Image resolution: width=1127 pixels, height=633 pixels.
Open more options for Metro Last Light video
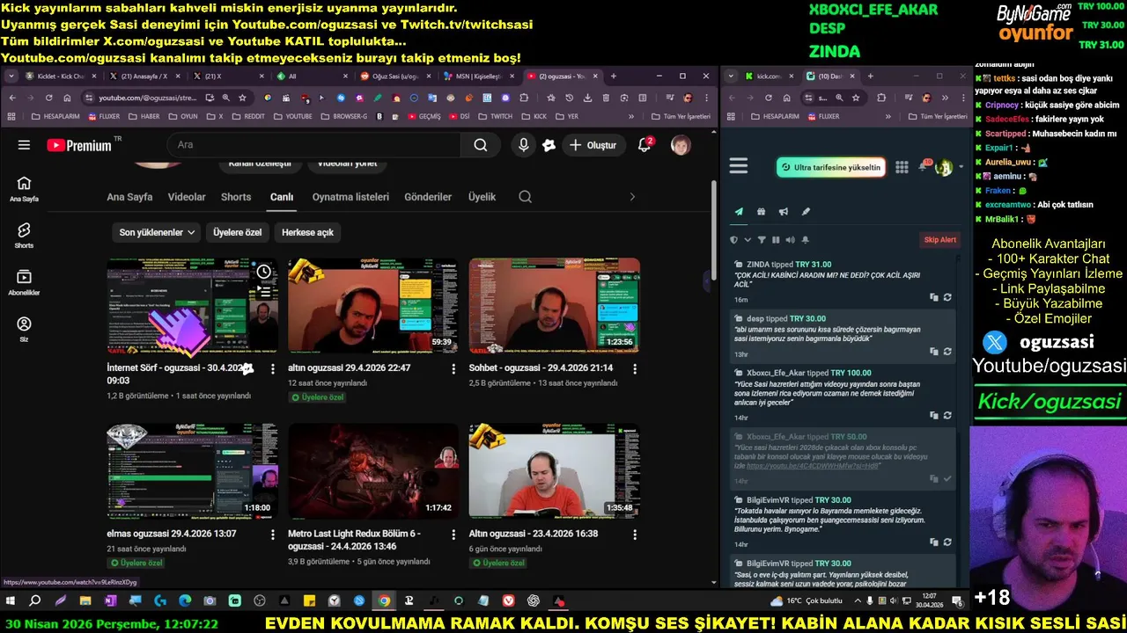(x=453, y=534)
